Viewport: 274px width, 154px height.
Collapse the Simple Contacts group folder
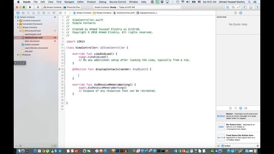point(18,27)
